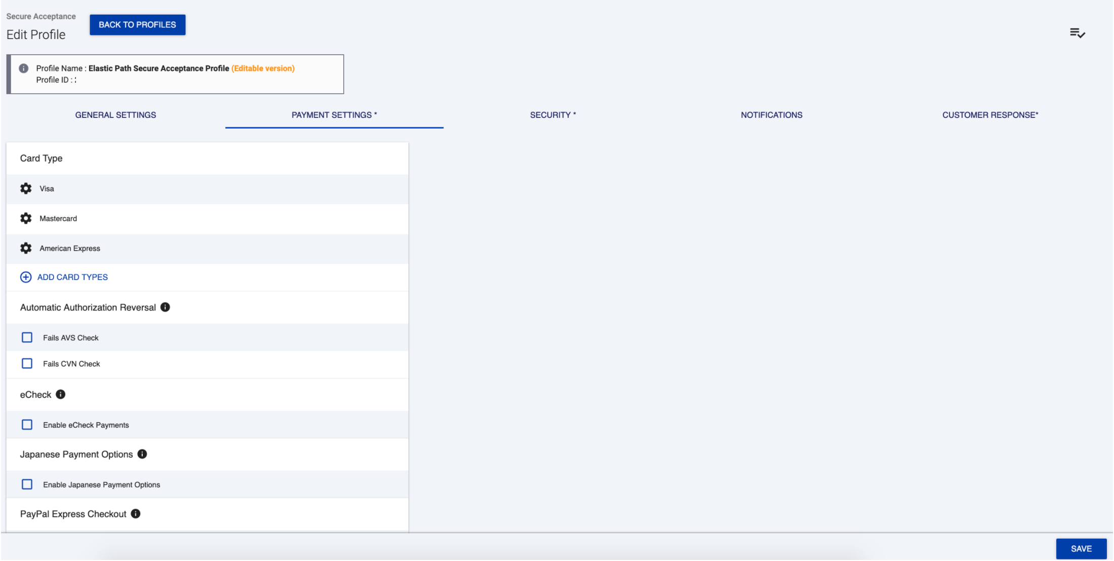Image resolution: width=1114 pixels, height=561 pixels.
Task: Open American Express gear settings icon
Action: click(26, 249)
